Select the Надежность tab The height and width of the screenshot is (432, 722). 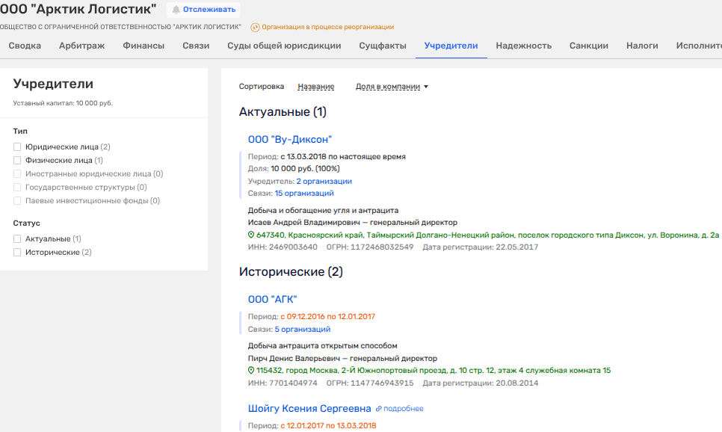coord(523,46)
